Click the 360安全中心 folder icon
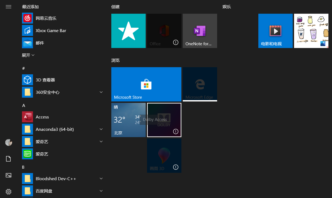Viewport: 332px width, 198px height. (27, 92)
